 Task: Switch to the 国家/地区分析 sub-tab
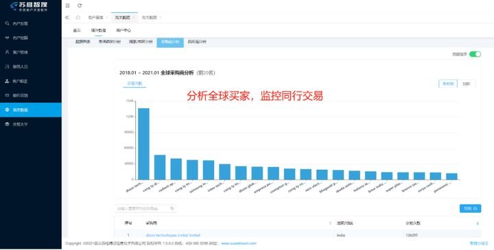click(x=141, y=42)
